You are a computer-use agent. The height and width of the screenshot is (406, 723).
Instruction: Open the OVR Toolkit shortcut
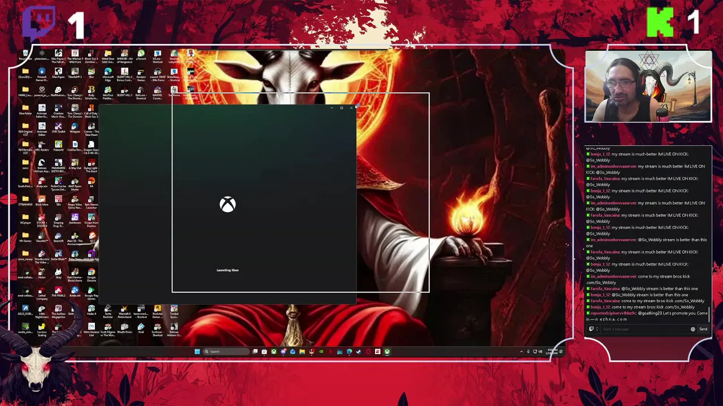(x=58, y=127)
